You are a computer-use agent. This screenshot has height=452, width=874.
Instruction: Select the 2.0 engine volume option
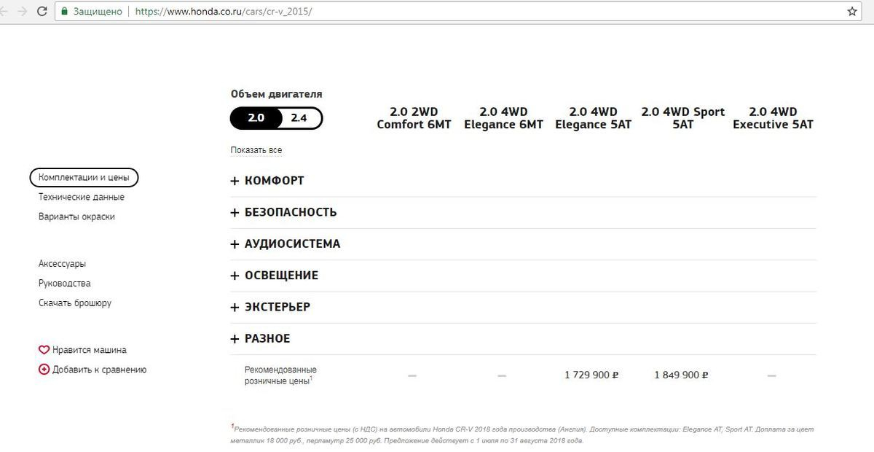256,118
